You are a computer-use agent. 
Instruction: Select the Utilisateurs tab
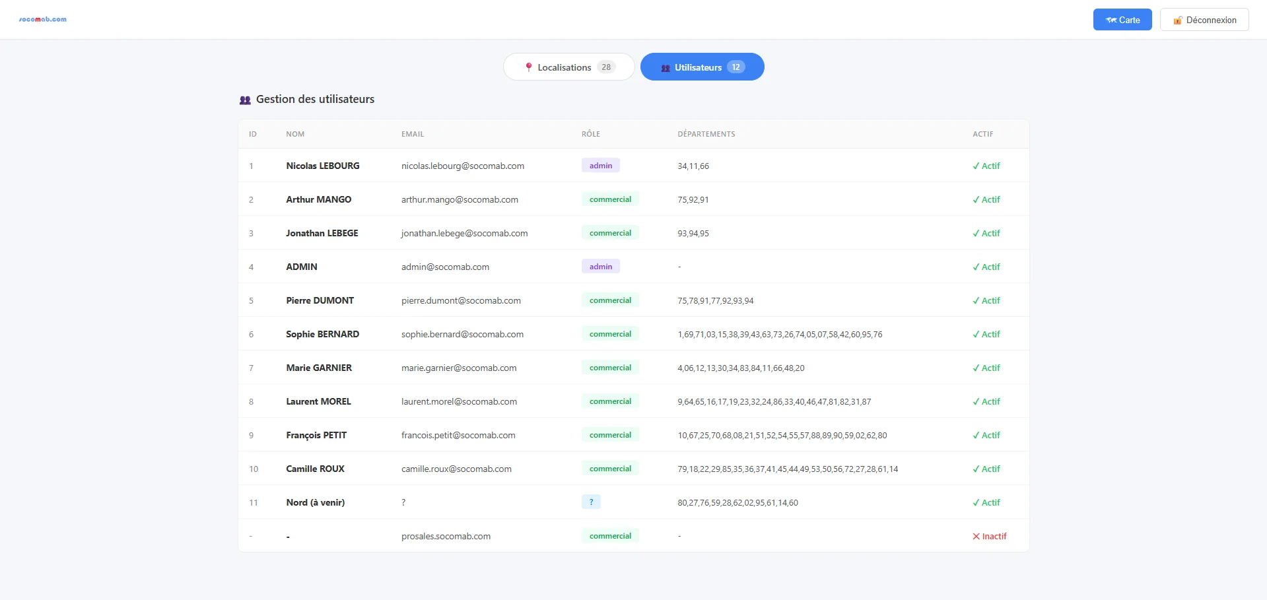tap(702, 67)
